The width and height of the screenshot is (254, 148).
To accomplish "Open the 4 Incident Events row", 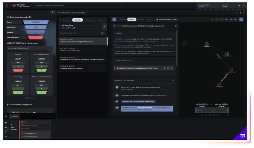I will pos(36,133).
